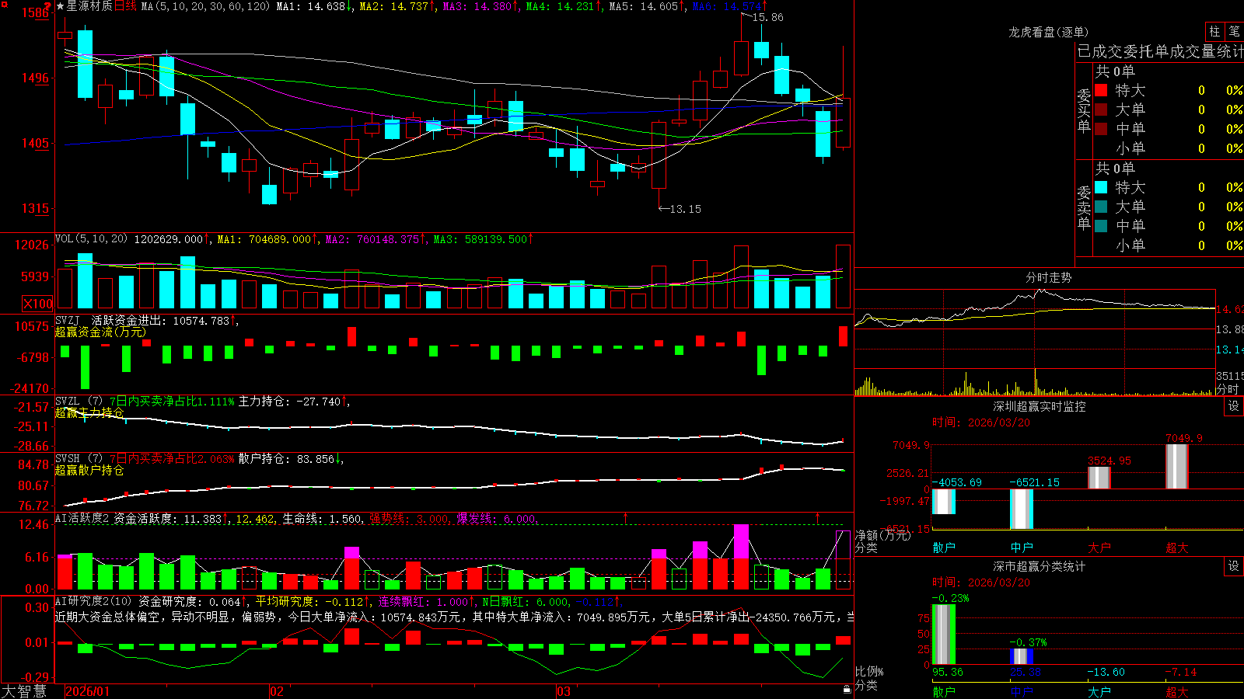Click the 13.15 low price annotation
Screen dimensions: 1244x699
685,209
